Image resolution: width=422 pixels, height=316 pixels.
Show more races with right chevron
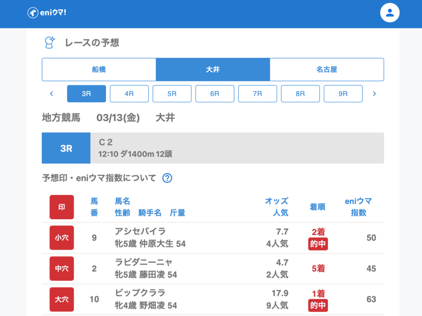[374, 94]
